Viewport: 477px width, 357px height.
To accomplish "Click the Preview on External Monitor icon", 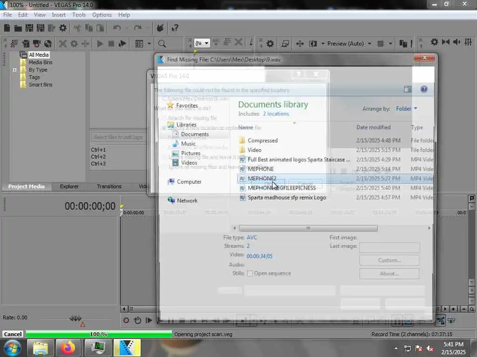I will [x=285, y=44].
